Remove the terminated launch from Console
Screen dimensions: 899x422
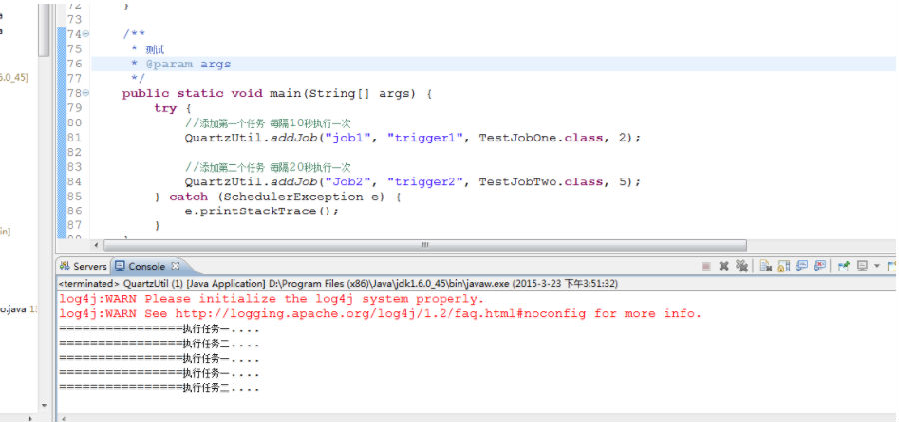click(724, 266)
